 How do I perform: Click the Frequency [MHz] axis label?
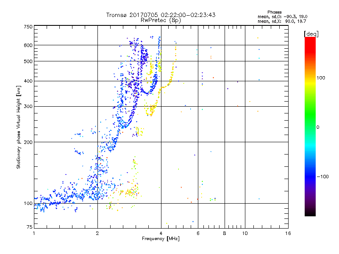[x=161, y=239]
